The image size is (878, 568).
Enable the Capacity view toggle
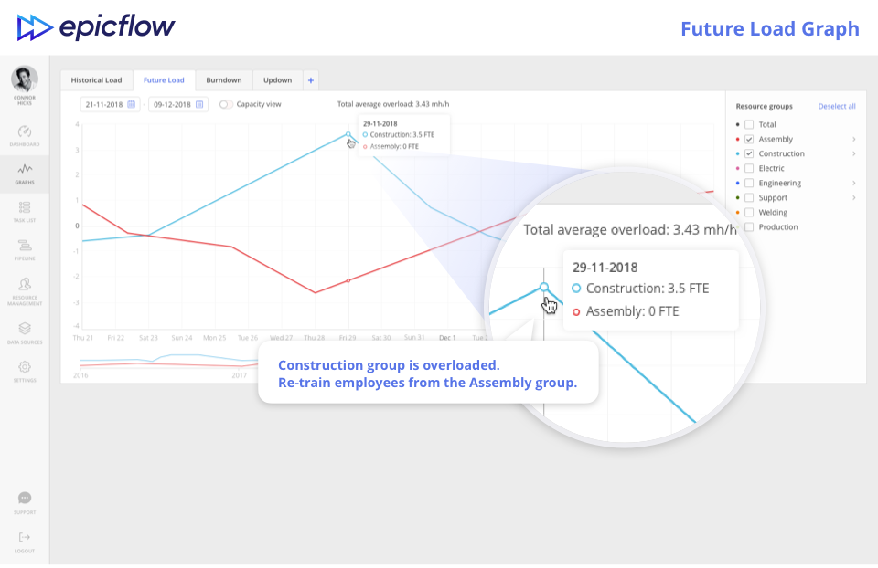226,104
